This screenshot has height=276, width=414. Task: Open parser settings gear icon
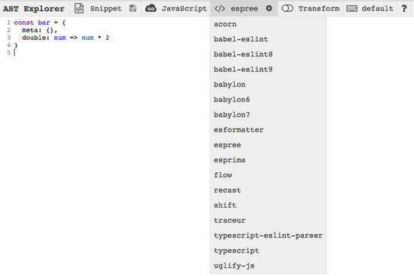[269, 8]
